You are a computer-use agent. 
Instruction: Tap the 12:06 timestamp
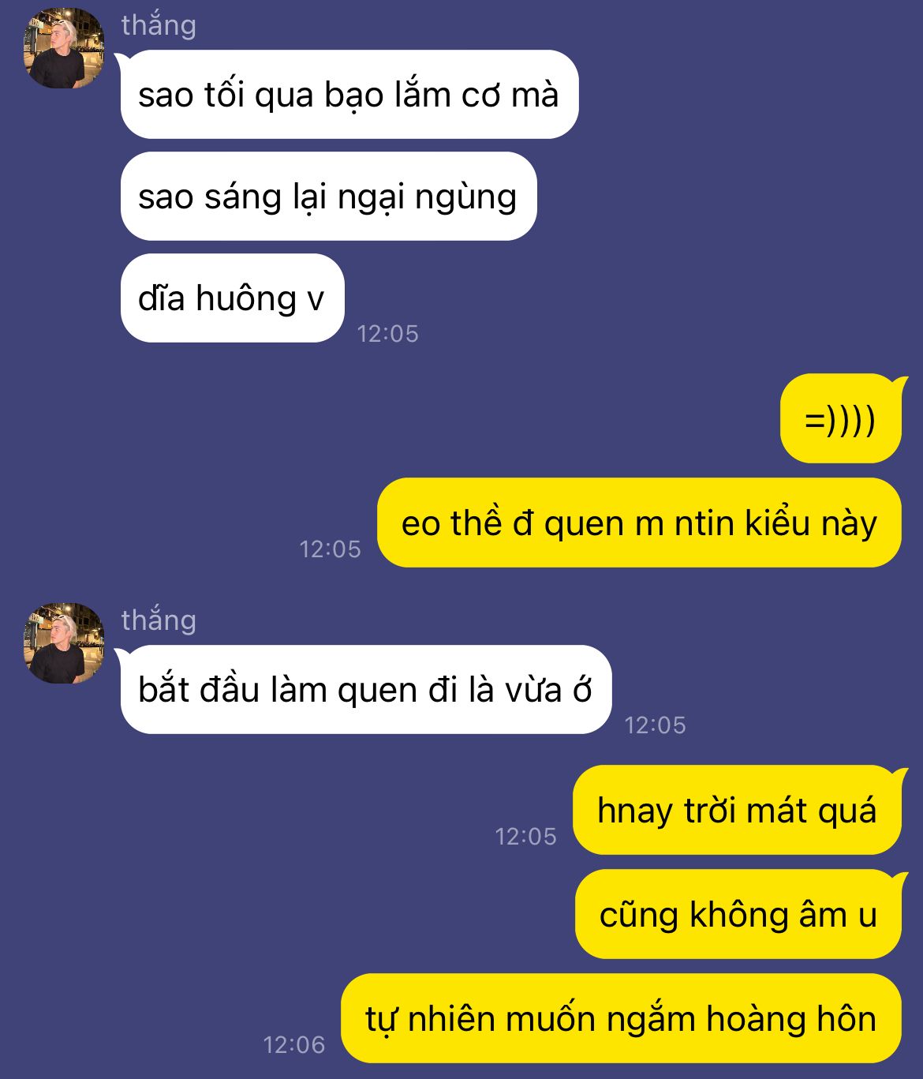click(293, 1045)
